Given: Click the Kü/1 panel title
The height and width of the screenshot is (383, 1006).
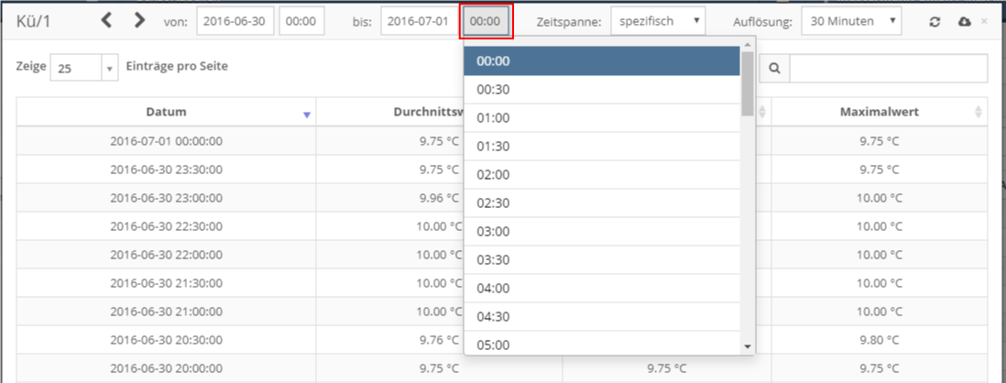Looking at the screenshot, I should pyautogui.click(x=33, y=21).
